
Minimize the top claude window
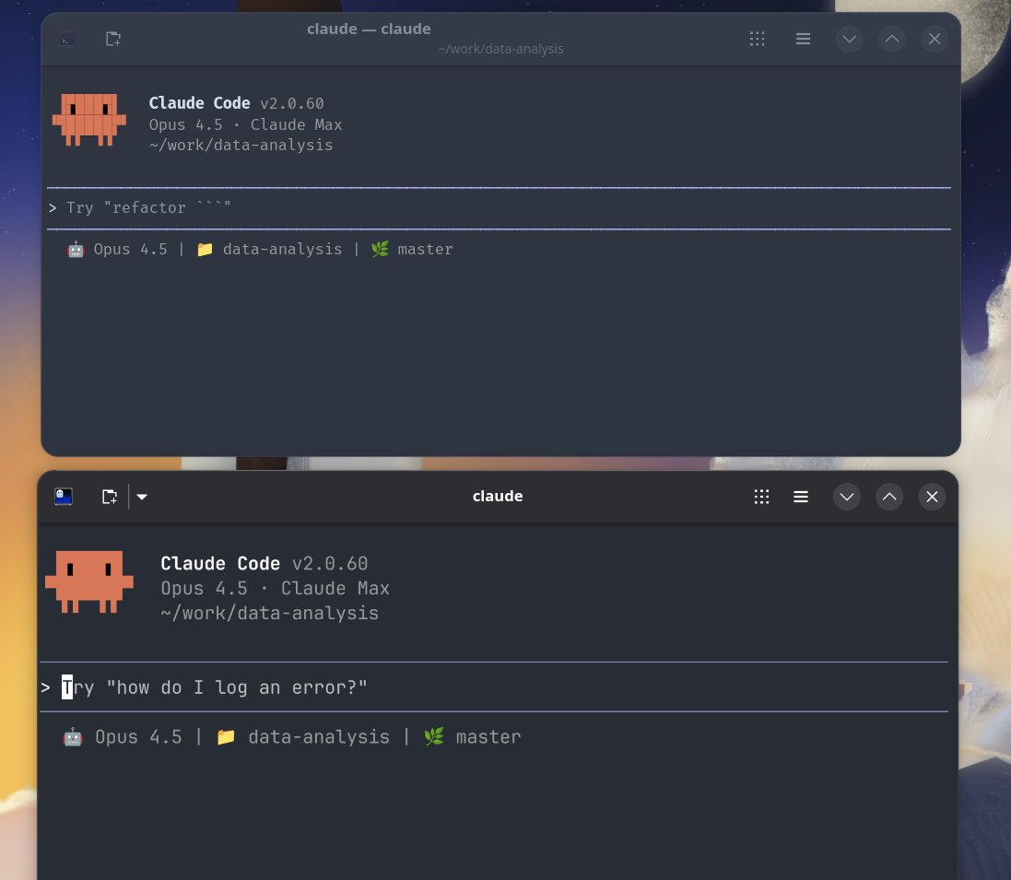(849, 39)
